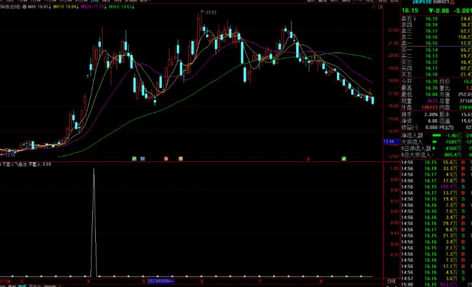Click the 5日净流入额 -4368万 row
The image size is (472, 287).
click(x=437, y=148)
